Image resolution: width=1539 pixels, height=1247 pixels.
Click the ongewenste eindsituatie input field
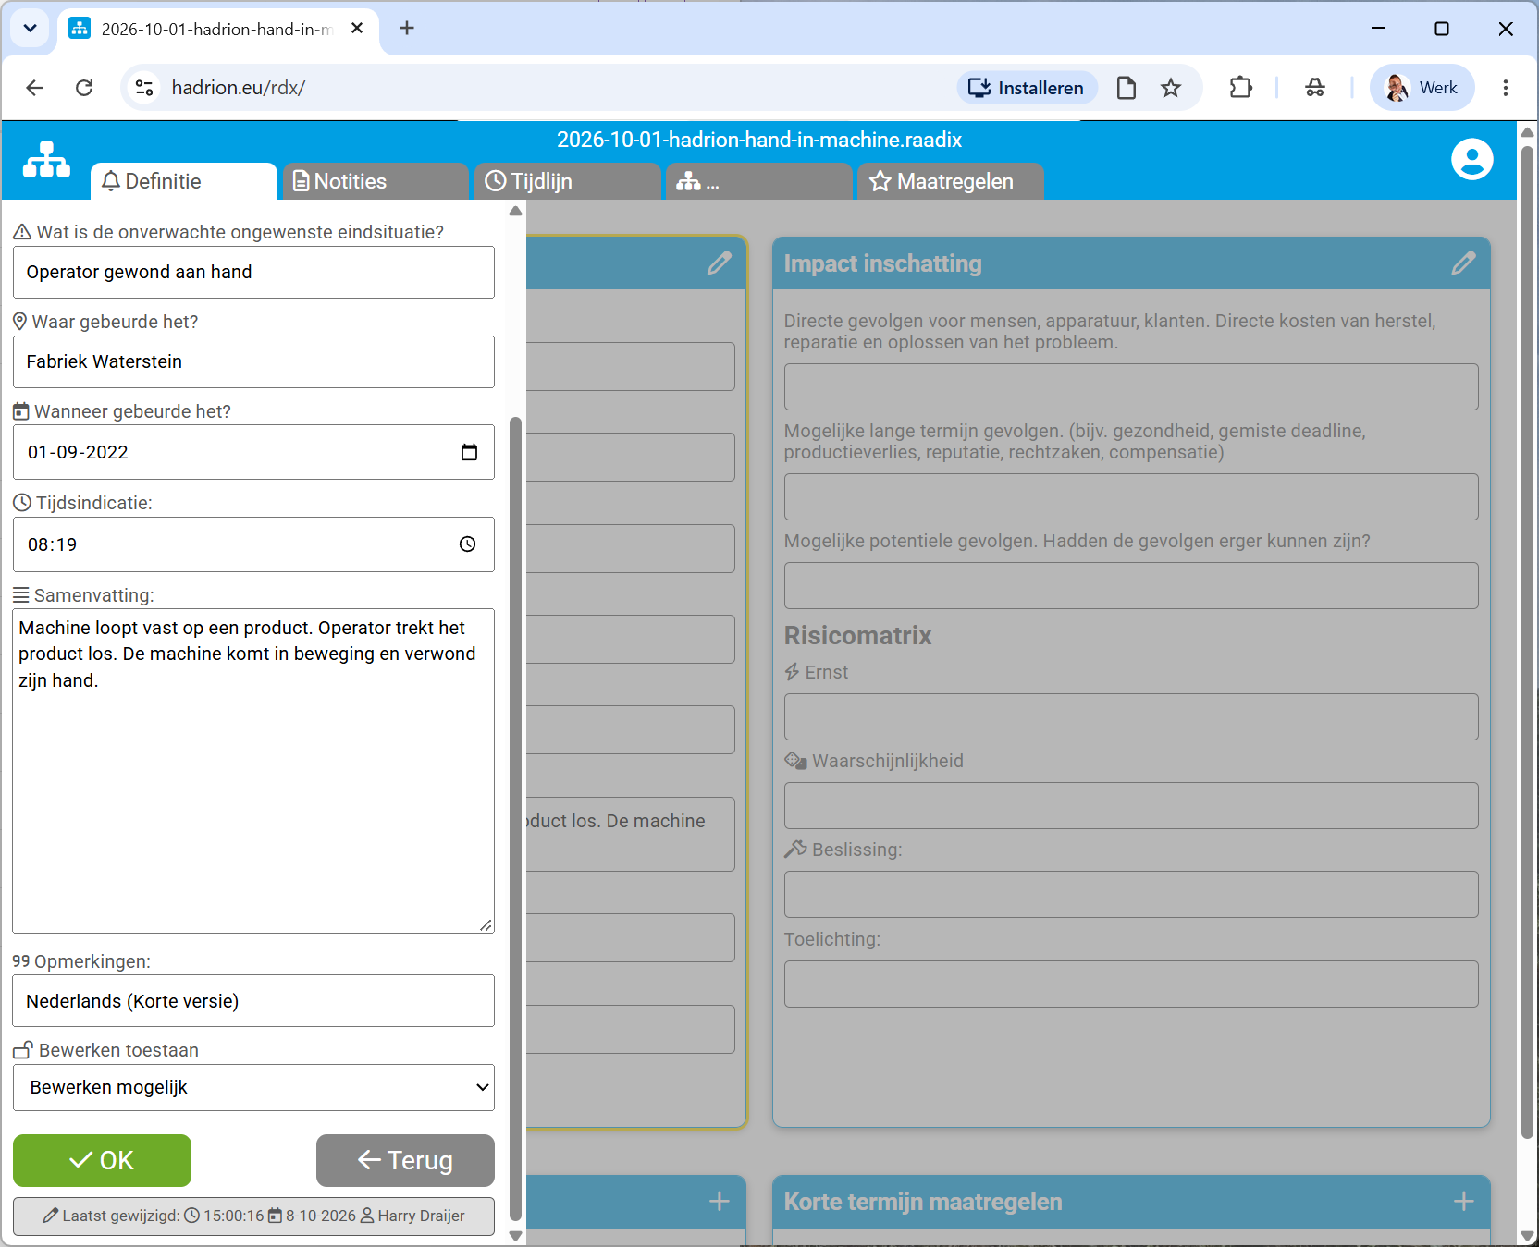pyautogui.click(x=253, y=272)
